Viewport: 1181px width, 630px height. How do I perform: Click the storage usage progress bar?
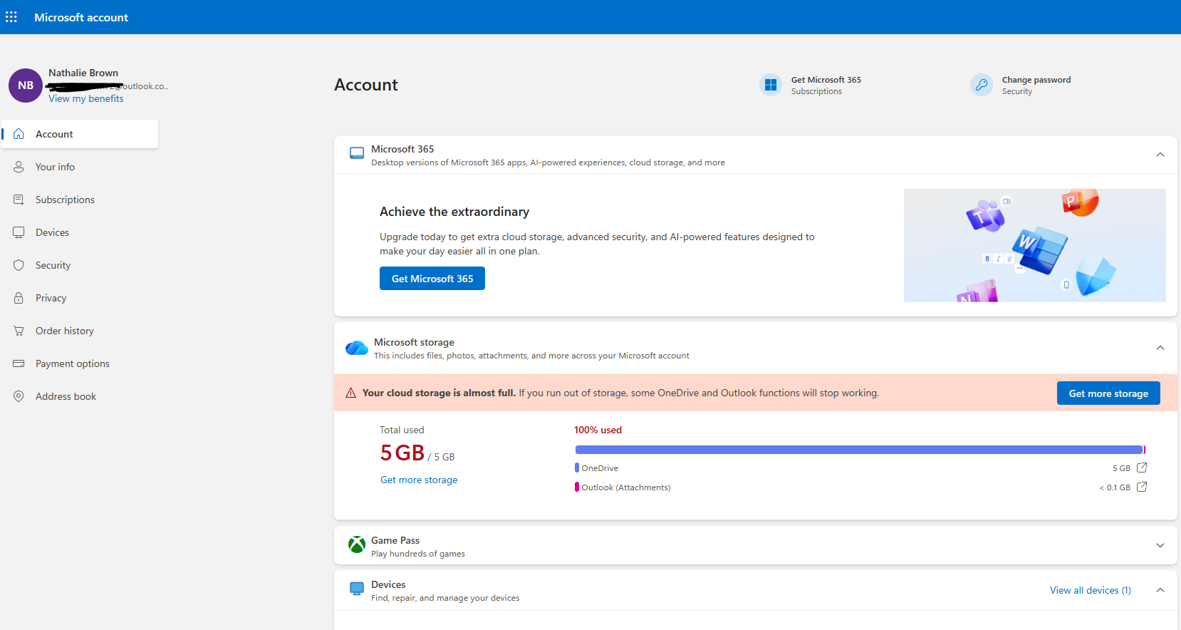click(860, 450)
